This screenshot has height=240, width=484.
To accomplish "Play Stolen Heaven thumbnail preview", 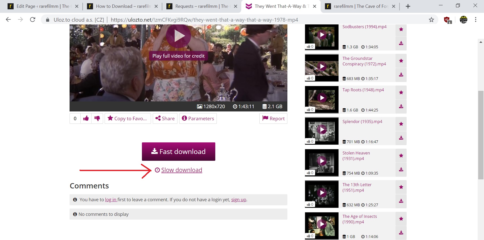I will click(322, 161).
